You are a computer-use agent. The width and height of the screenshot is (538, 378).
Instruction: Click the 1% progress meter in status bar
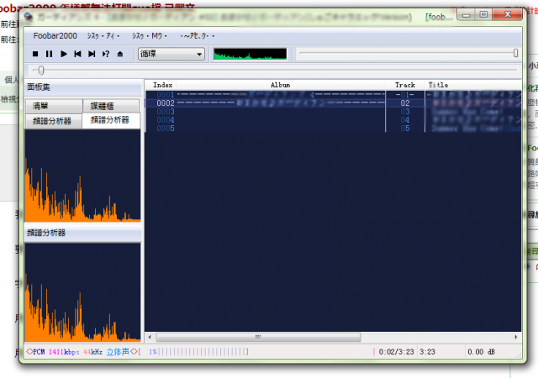[198, 352]
